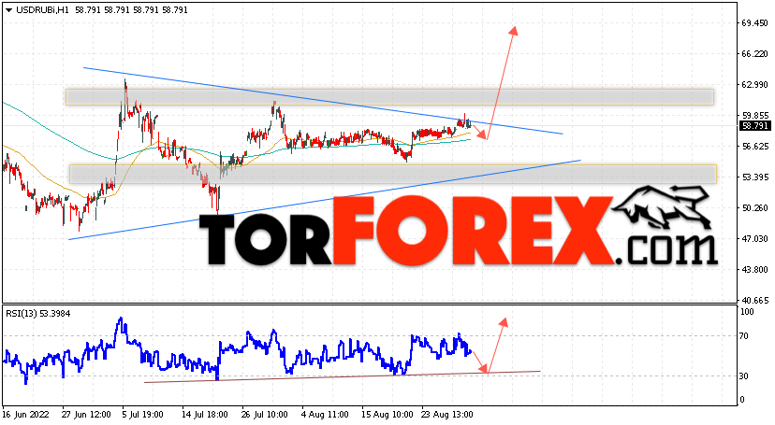Image resolution: width=775 pixels, height=425 pixels.
Task: Select the RSI 0 level label
Action: coord(742,400)
